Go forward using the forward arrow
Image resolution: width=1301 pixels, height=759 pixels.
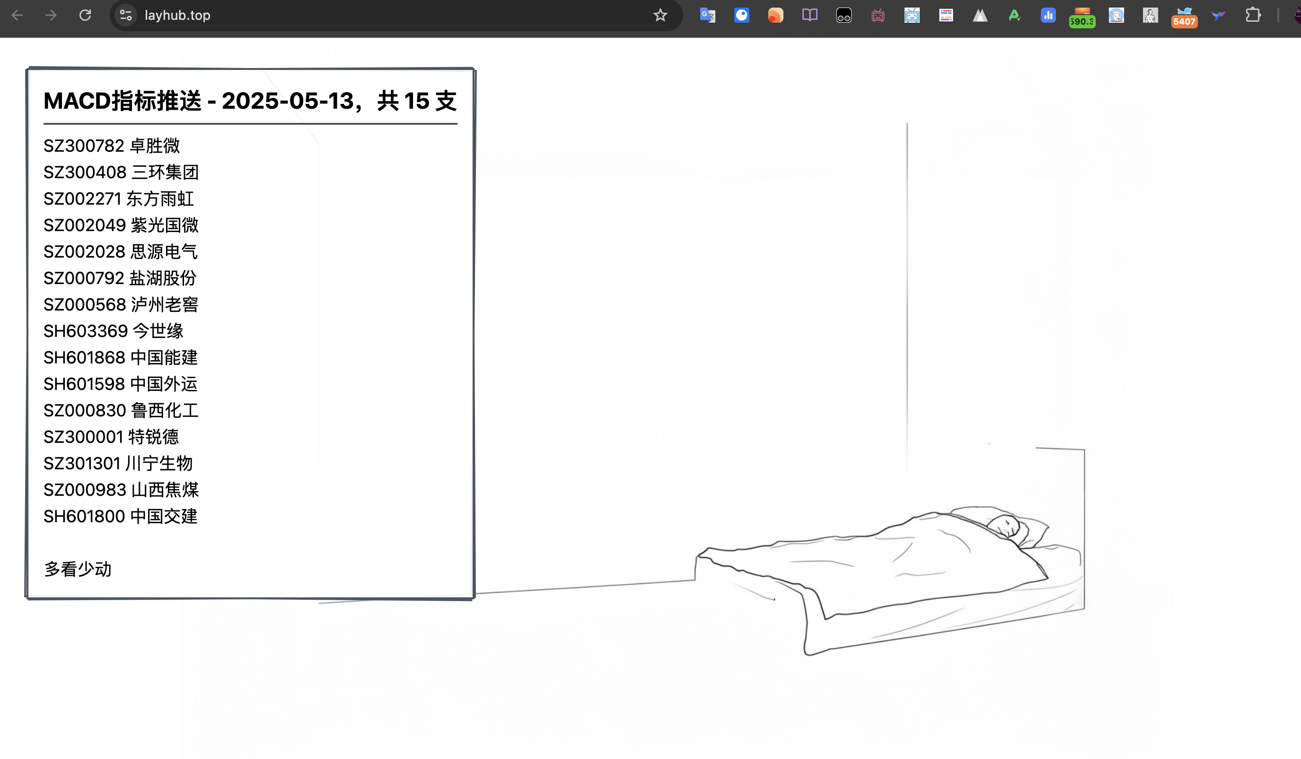51,16
